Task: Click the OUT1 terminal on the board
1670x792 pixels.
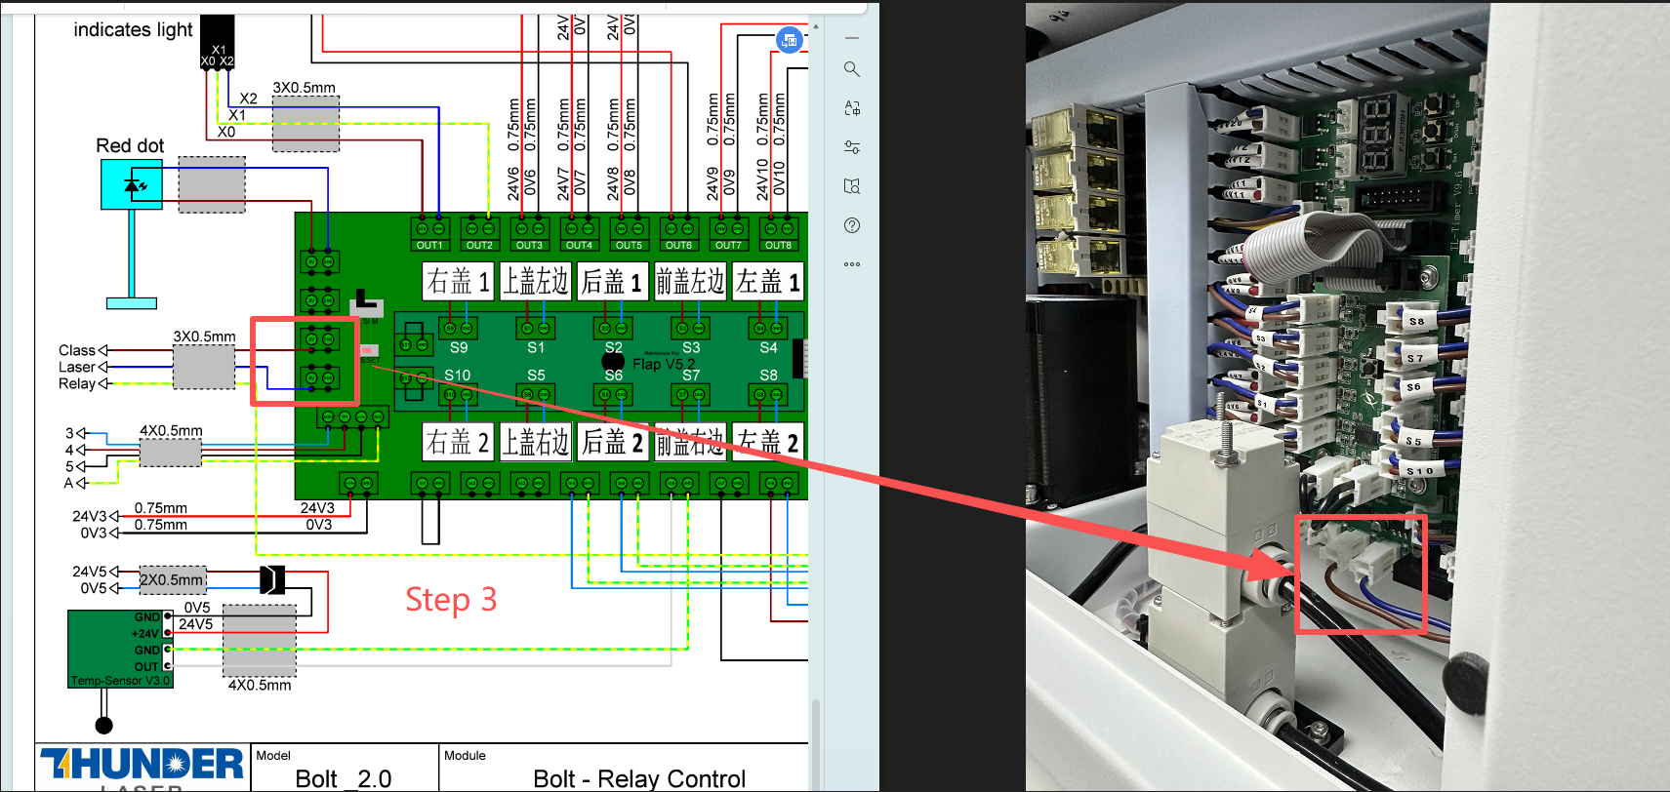Action: point(429,234)
